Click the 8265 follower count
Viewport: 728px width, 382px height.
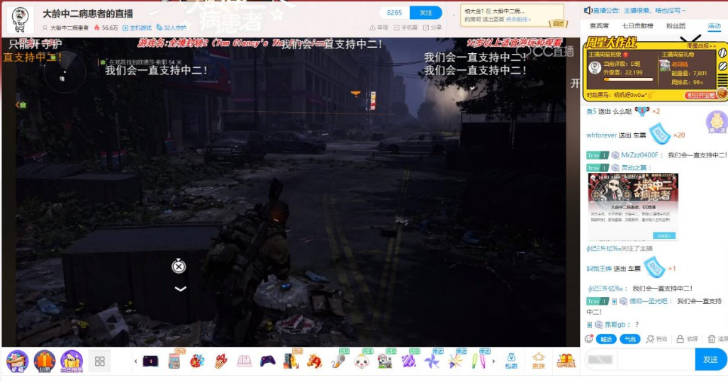pos(394,13)
